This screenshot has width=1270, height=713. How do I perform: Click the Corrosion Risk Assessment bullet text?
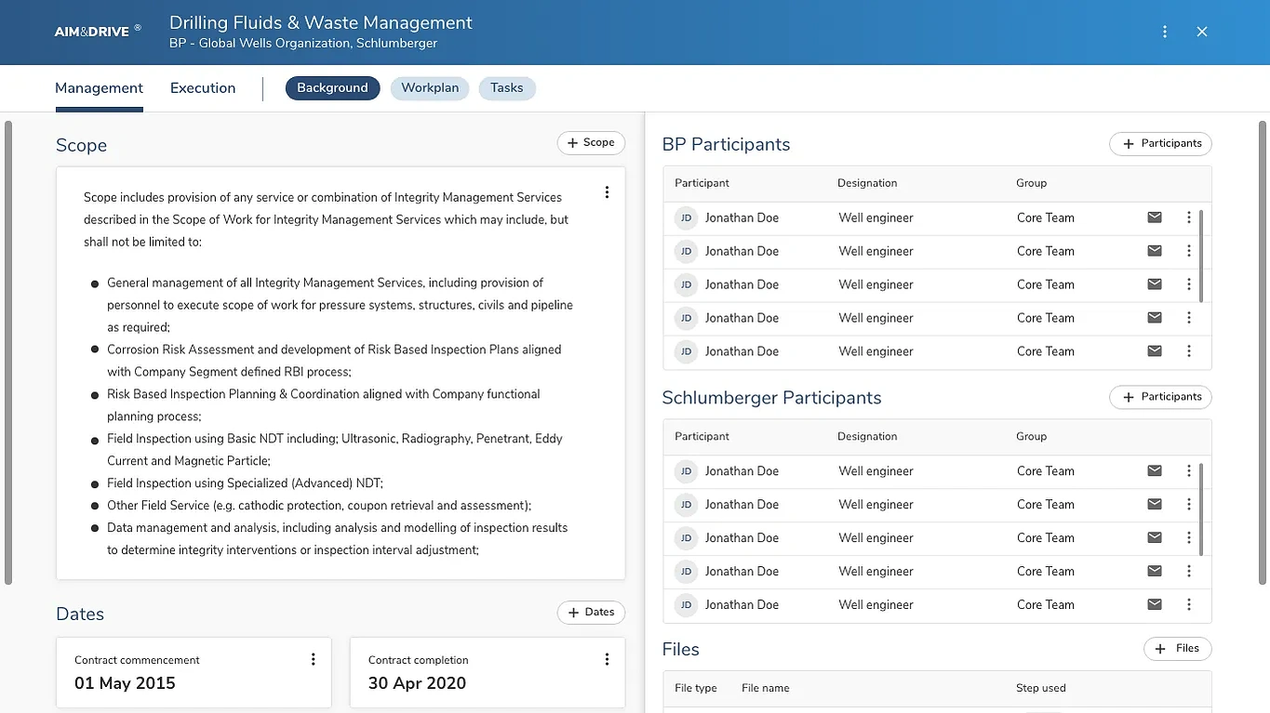click(x=334, y=361)
